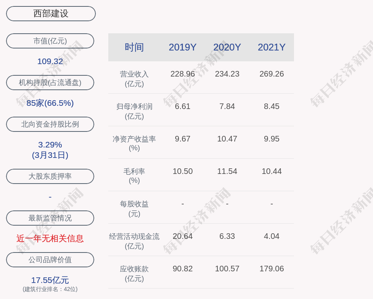
Task: Click the 2019 revenue value 228.96
Action: [183, 74]
